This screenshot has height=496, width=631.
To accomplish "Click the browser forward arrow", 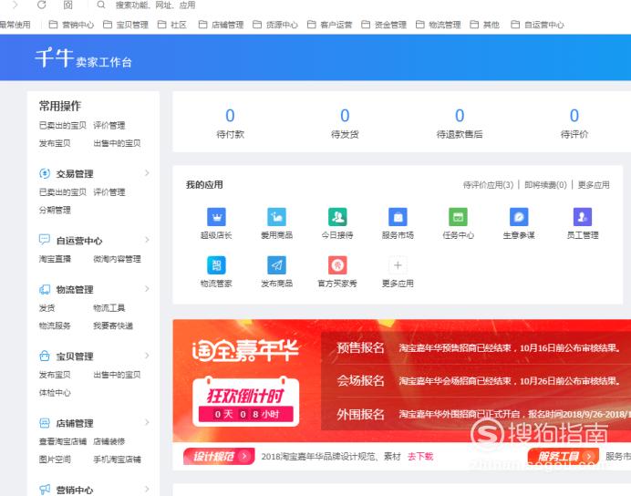I will (15, 5).
